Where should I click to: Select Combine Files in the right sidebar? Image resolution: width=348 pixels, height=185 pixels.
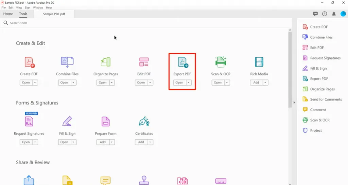coord(318,37)
